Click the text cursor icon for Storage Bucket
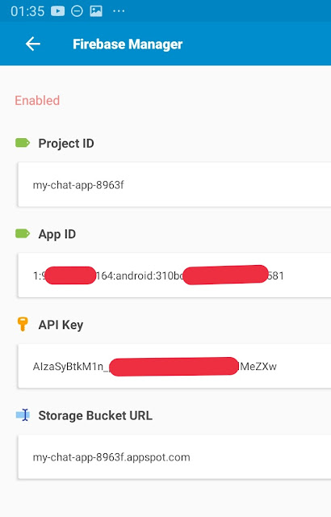Viewport: 331px width, 517px height. click(x=23, y=415)
